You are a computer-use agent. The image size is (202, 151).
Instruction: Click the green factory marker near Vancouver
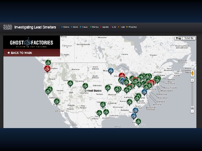[48, 63]
